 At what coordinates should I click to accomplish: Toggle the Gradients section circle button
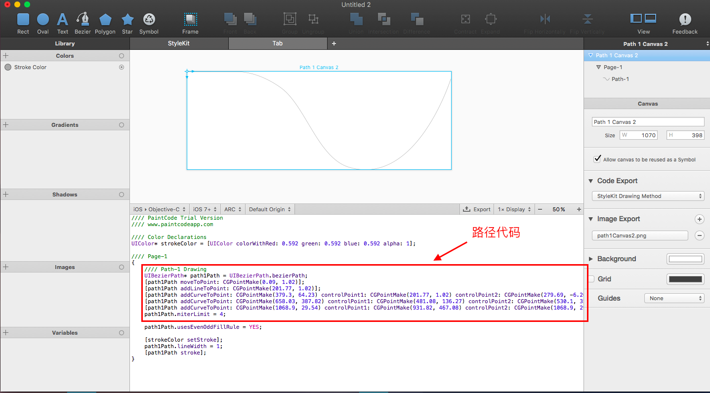pyautogui.click(x=122, y=125)
